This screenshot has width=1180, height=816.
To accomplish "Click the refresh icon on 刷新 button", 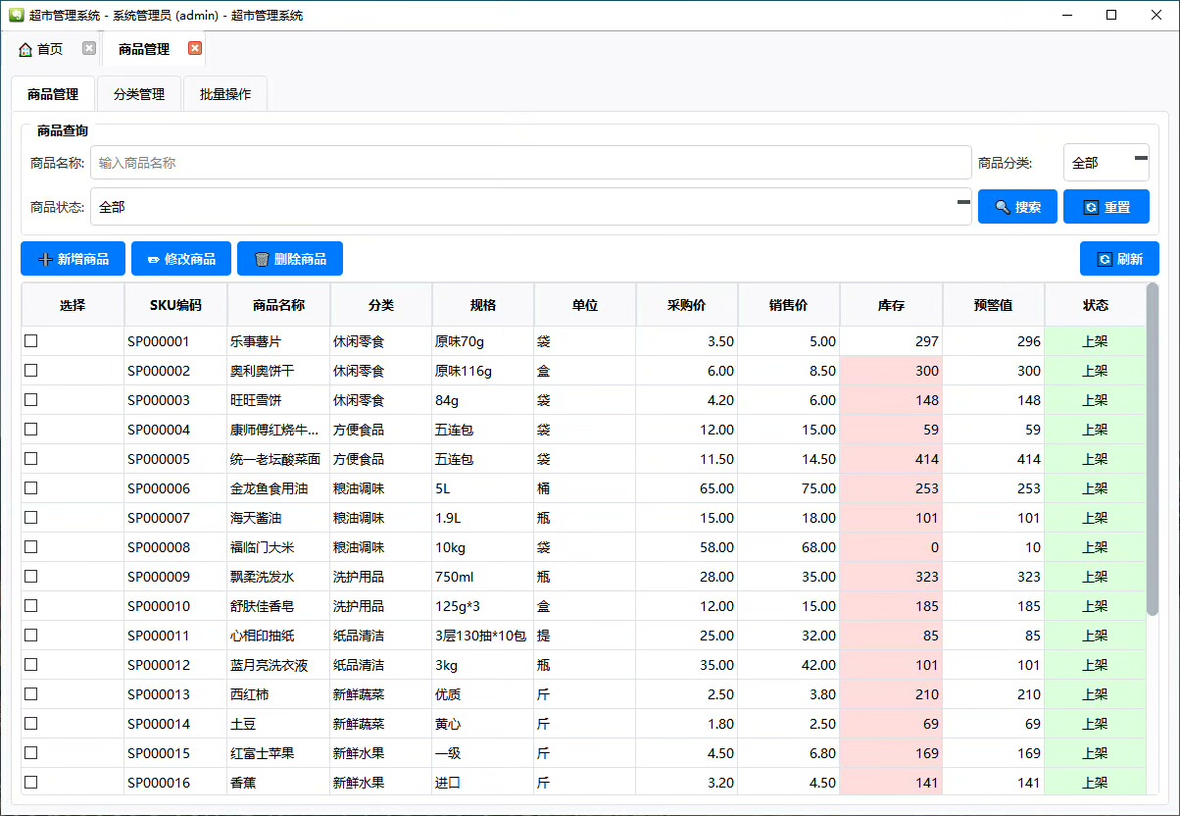I will [1105, 259].
